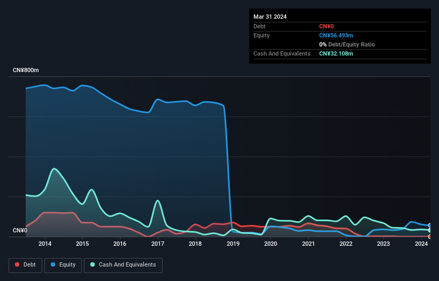Click the red Debt legend dot
Screen dimensions: 439x281
tap(17, 264)
